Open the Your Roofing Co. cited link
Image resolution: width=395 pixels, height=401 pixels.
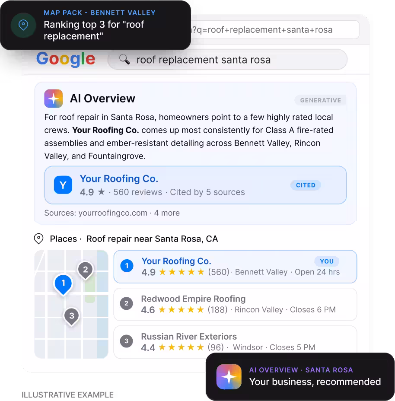coord(119,178)
